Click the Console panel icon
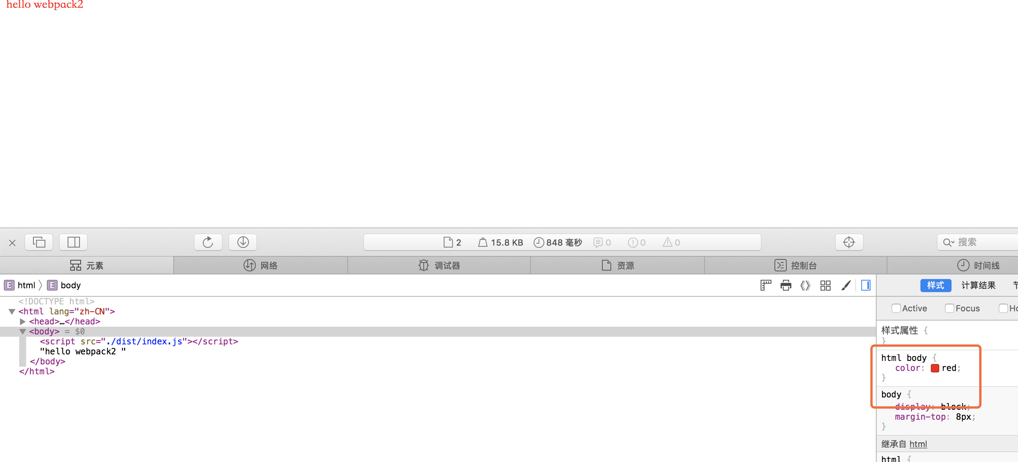This screenshot has height=462, width=1018. coord(798,264)
